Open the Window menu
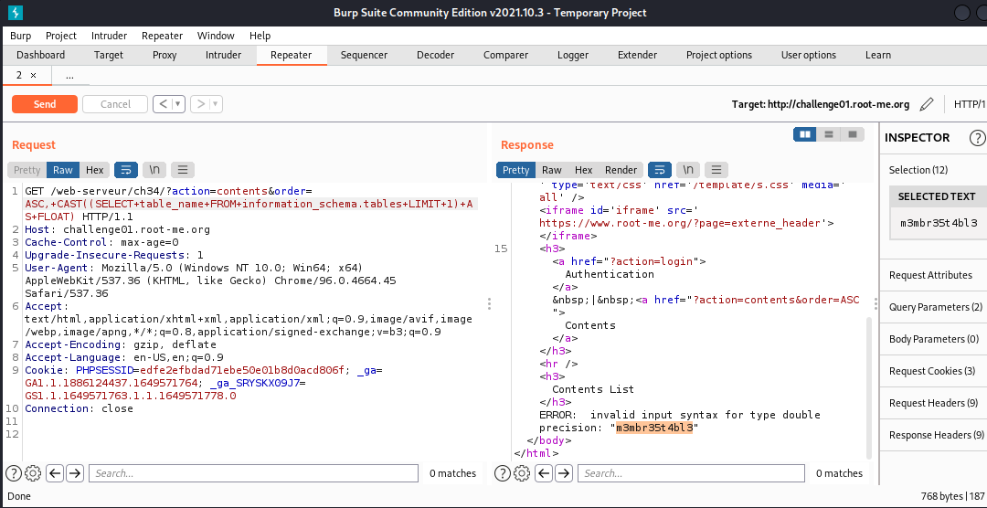This screenshot has height=508, width=987. tap(216, 36)
